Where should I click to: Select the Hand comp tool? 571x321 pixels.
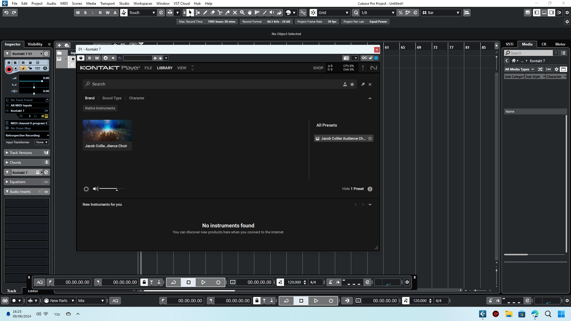[250, 12]
